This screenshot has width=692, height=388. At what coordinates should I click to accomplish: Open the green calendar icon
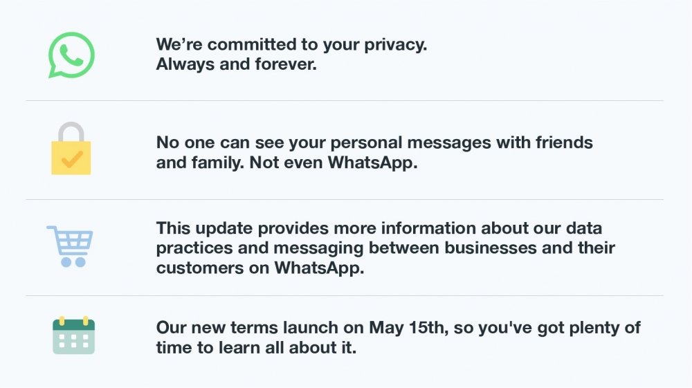(x=74, y=335)
